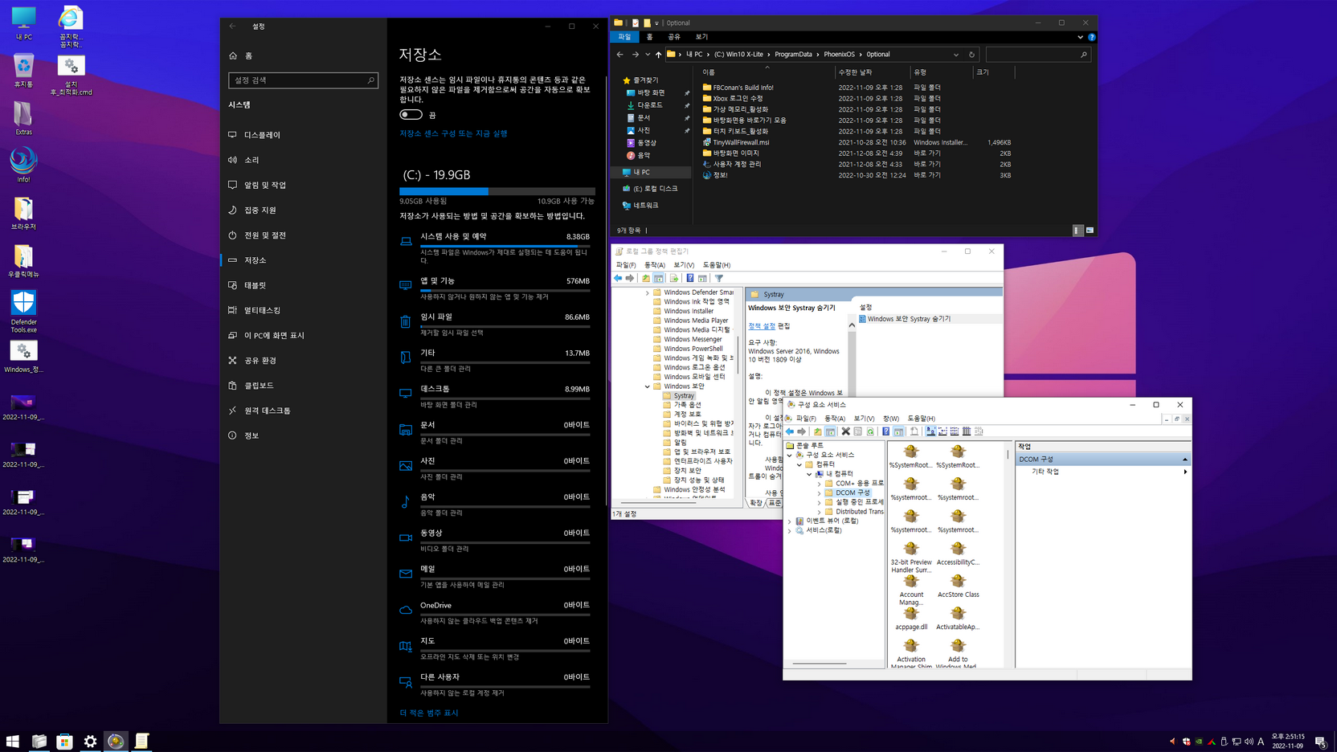Select the AccStore Class DCOM component
The image size is (1337, 752).
click(958, 586)
